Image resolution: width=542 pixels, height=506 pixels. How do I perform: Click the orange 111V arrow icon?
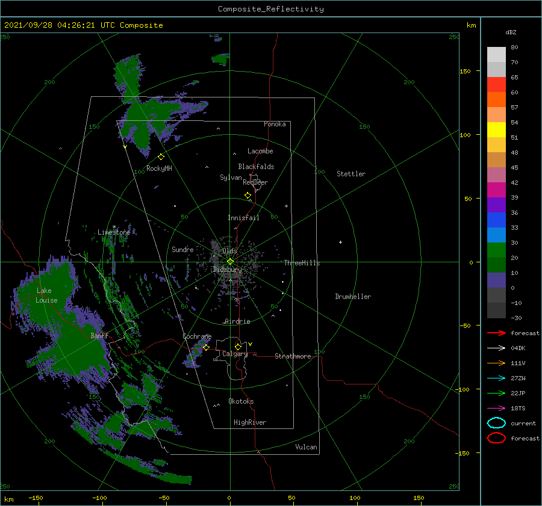(496, 363)
